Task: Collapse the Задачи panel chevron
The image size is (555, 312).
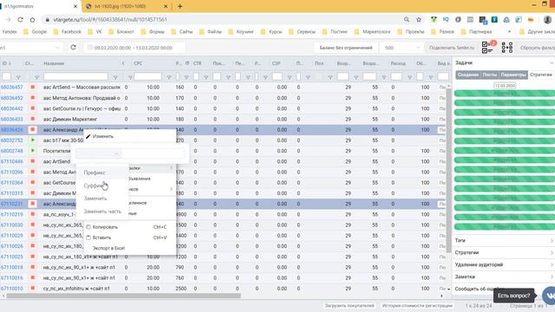Action: click(552, 62)
